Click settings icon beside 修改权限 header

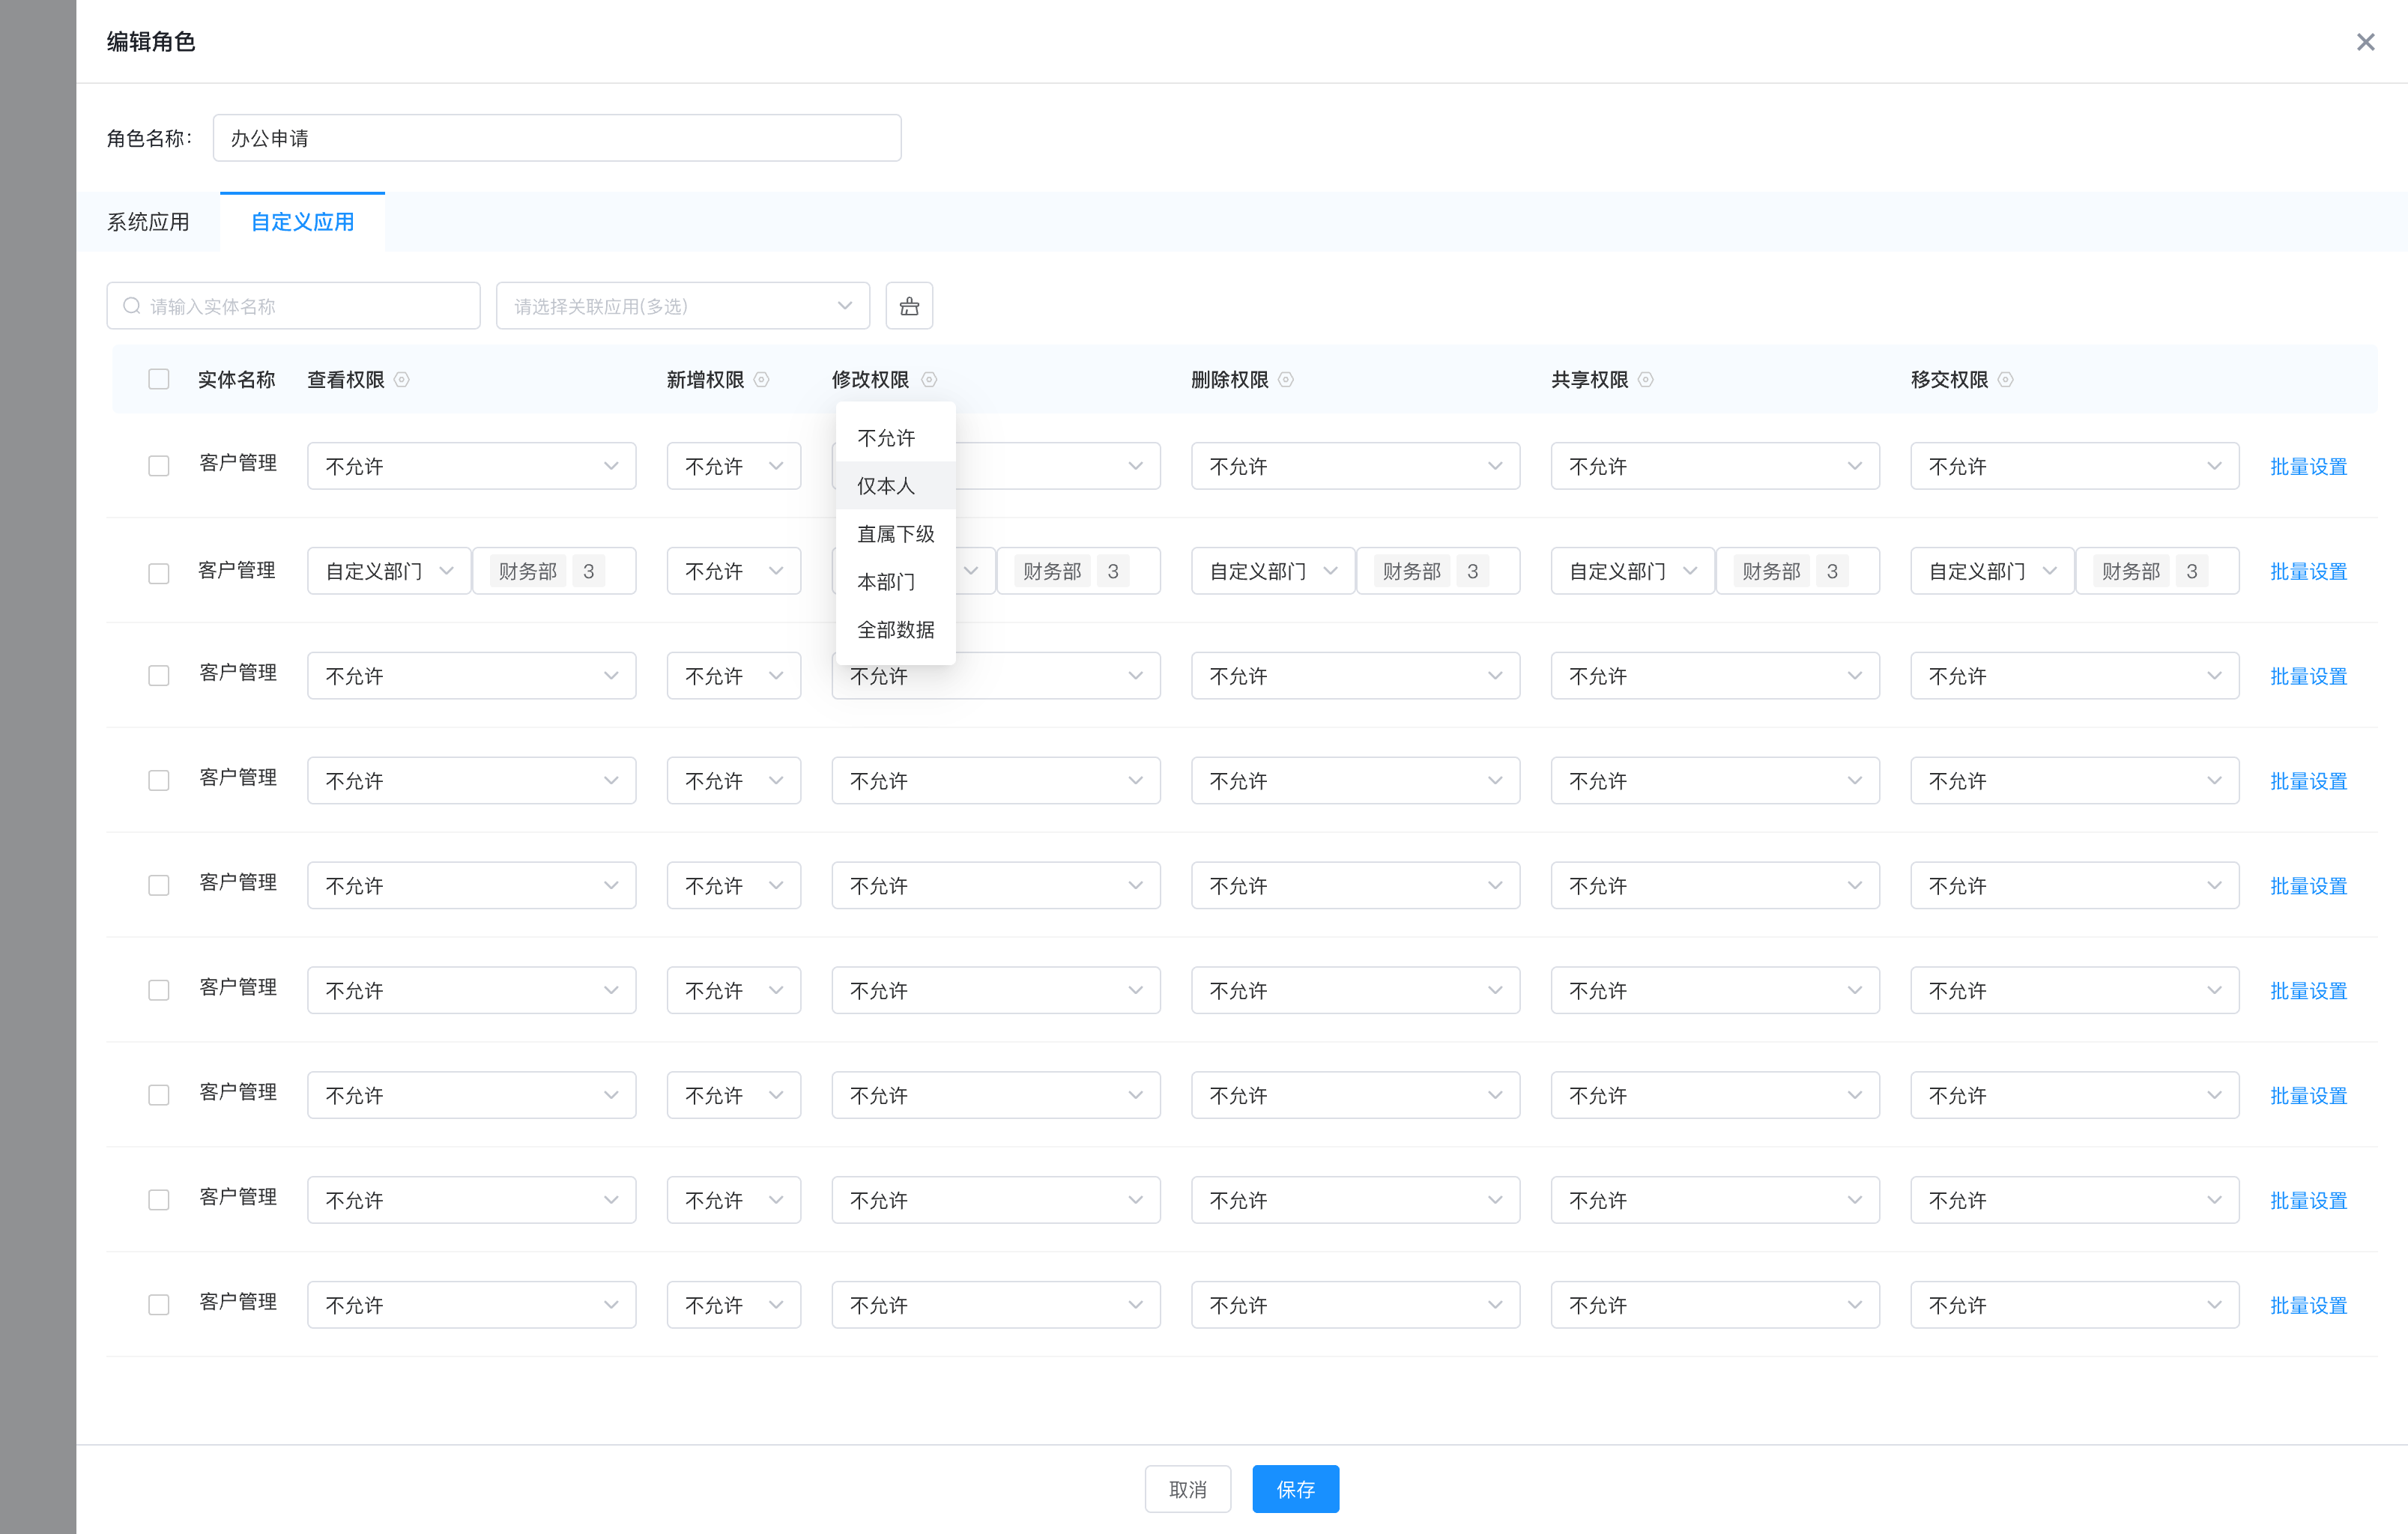click(x=928, y=380)
